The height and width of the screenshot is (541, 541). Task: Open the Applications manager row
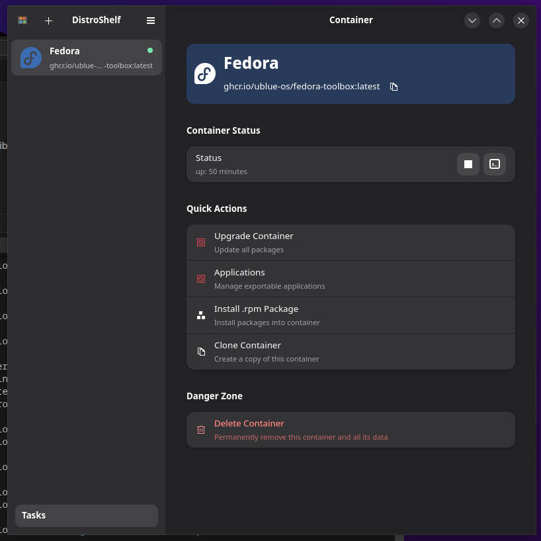351,279
